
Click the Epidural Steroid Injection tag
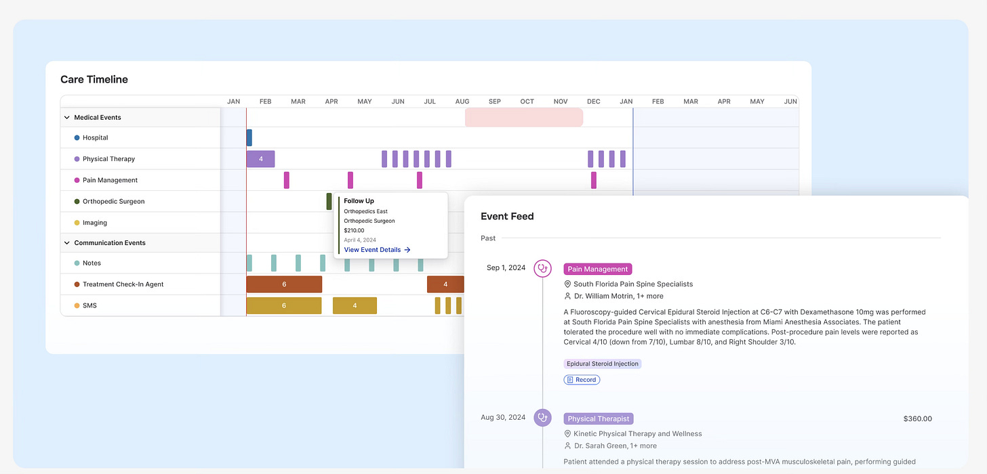[x=603, y=364]
